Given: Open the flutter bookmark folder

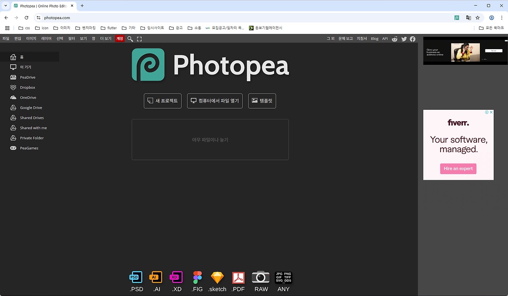Looking at the screenshot, I should point(109,28).
